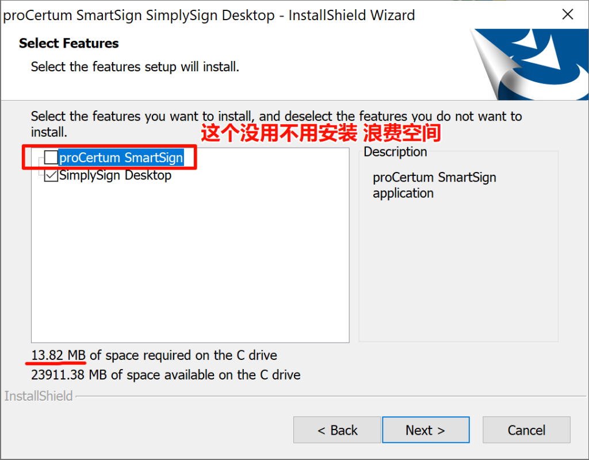Uncheck the SimplySign Desktop checkbox

(51, 175)
